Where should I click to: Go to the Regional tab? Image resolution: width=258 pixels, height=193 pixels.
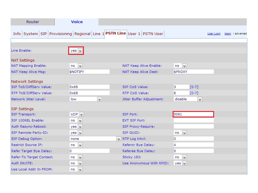tap(82, 34)
